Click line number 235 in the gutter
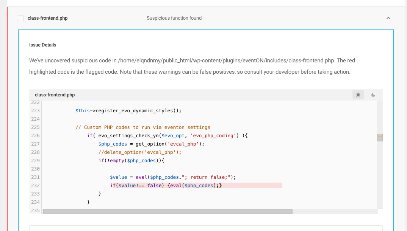 pyautogui.click(x=35, y=211)
